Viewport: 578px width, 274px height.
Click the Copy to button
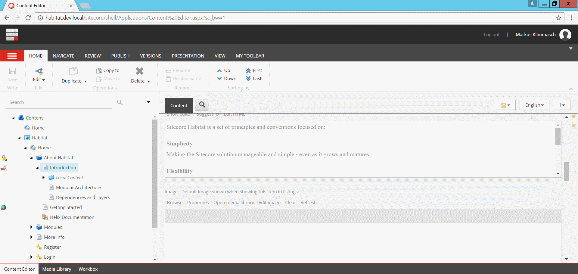click(x=108, y=70)
